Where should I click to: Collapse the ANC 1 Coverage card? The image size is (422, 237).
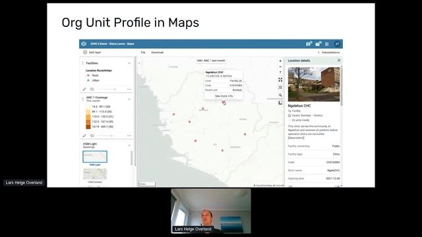[129, 99]
